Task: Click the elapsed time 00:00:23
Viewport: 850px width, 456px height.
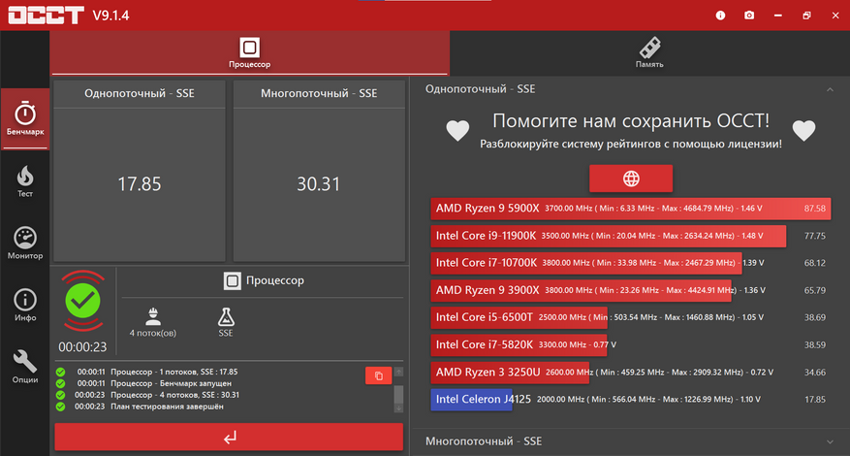Action: (82, 347)
